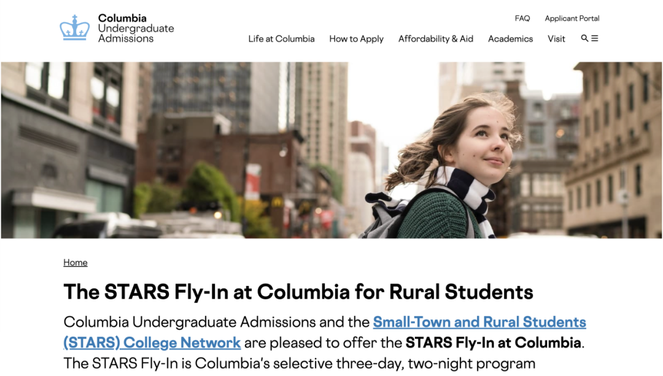
Task: Go to the Applicant Portal
Action: 572,18
